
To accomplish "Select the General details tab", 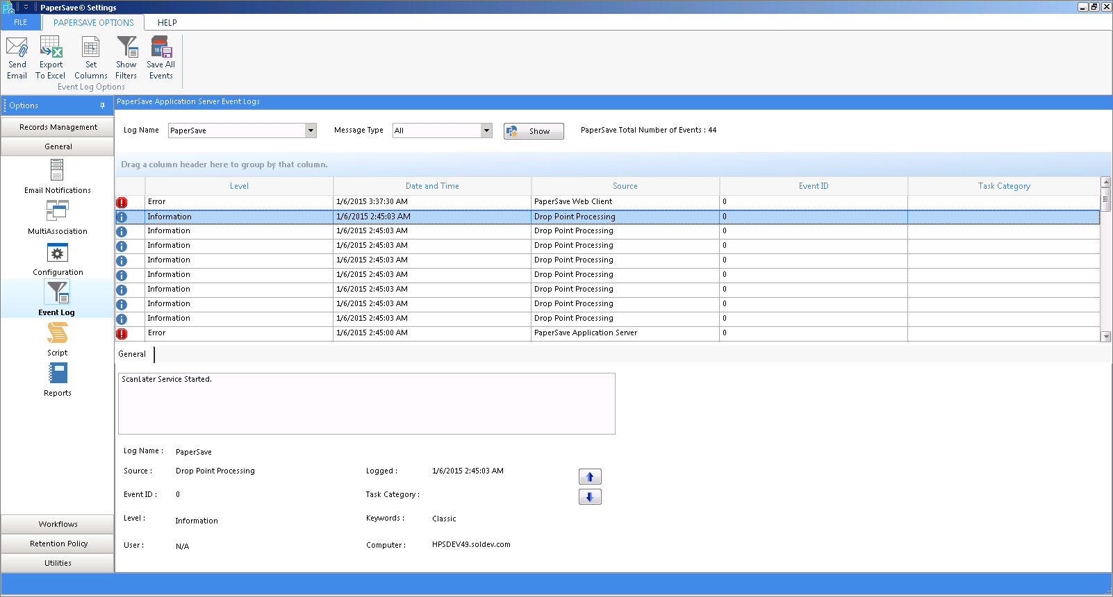I will pyautogui.click(x=133, y=354).
